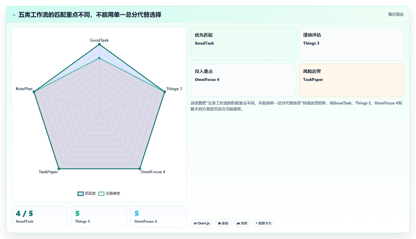Open the 优先匹配 GoodTask card
This screenshot has height=239, width=416.
(x=243, y=44)
